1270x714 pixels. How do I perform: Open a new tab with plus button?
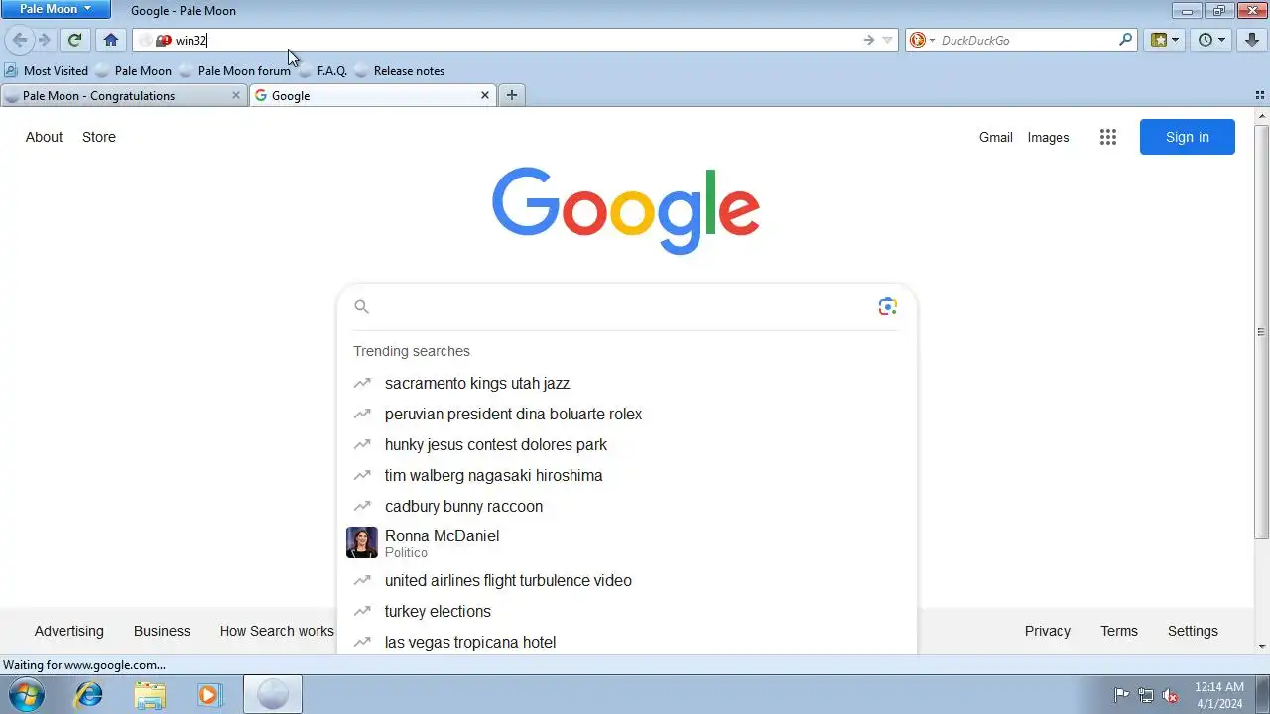click(x=512, y=95)
